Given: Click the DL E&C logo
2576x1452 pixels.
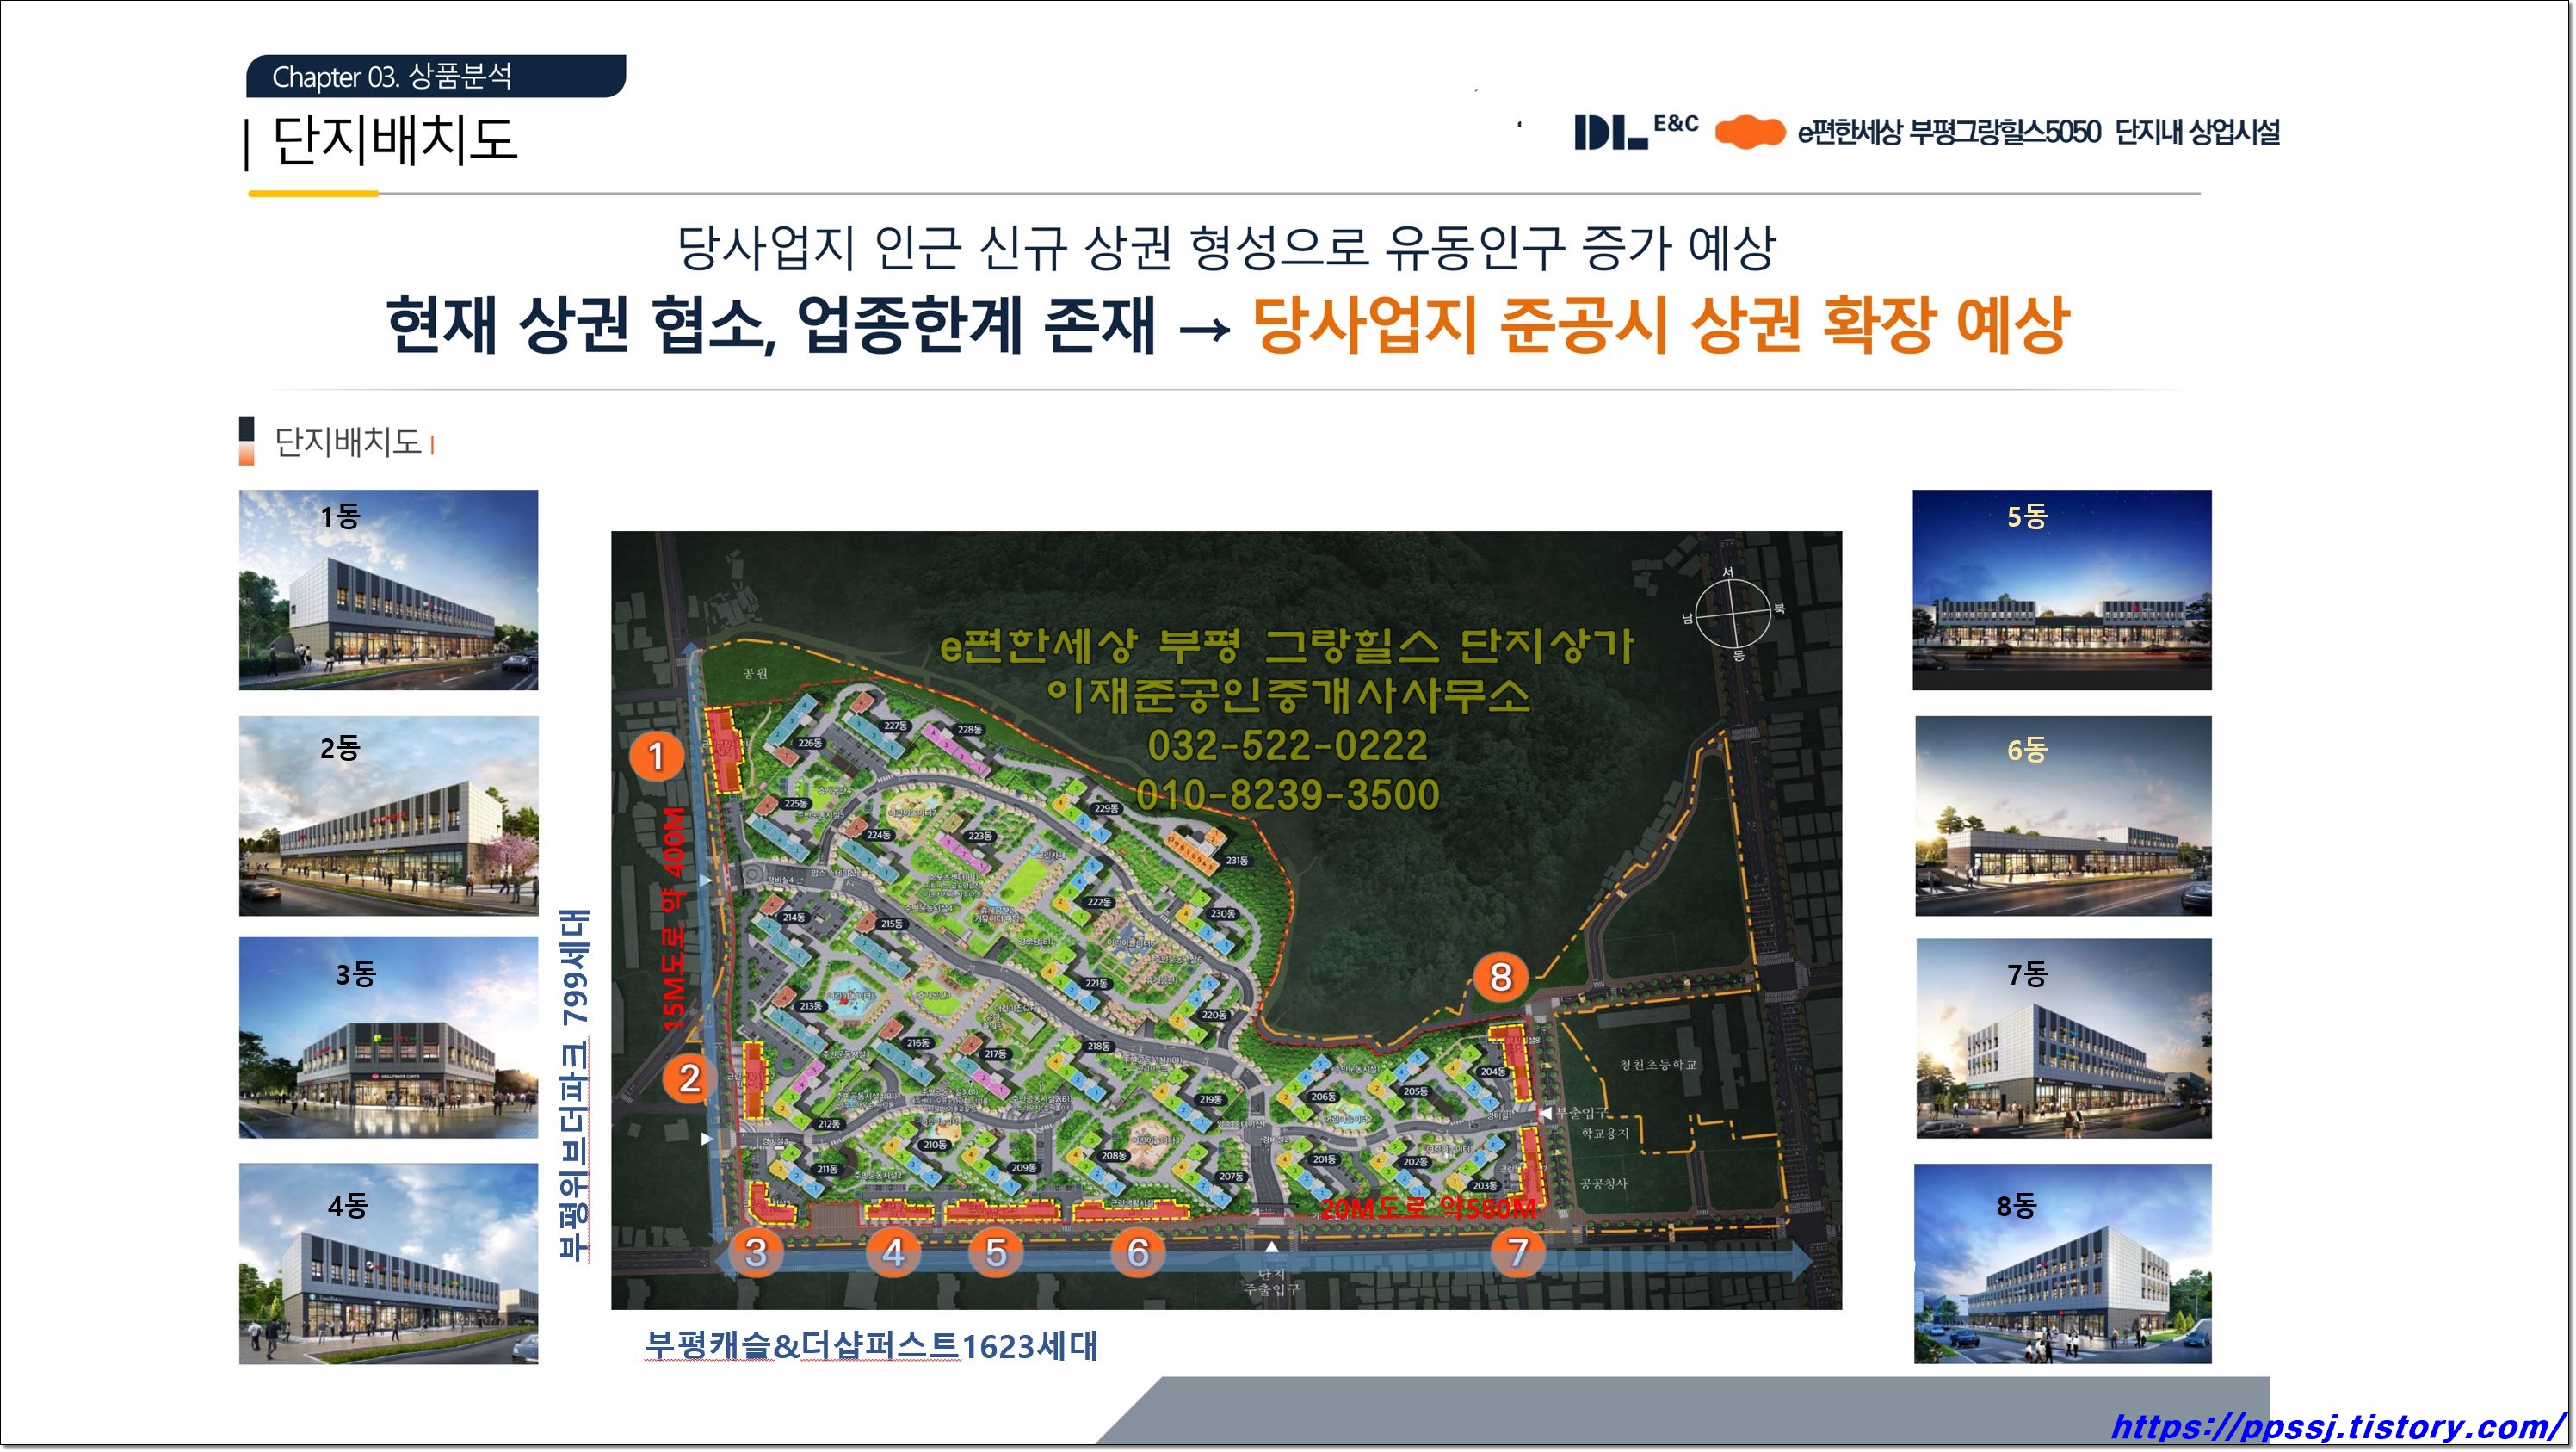Looking at the screenshot, I should point(1635,131).
